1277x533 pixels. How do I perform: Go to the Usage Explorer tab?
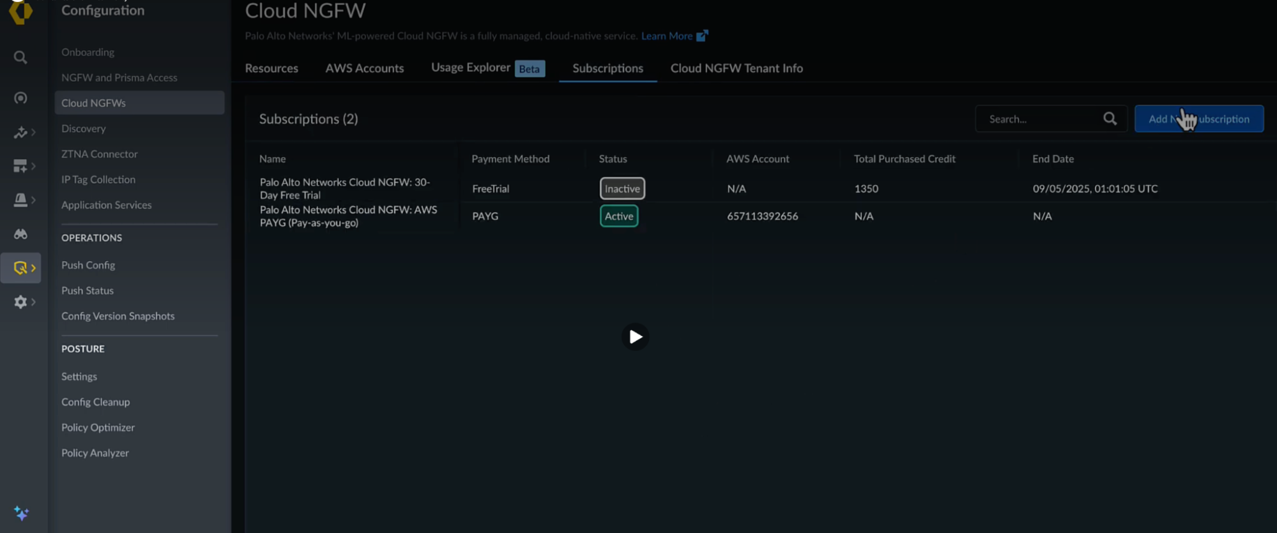[471, 68]
